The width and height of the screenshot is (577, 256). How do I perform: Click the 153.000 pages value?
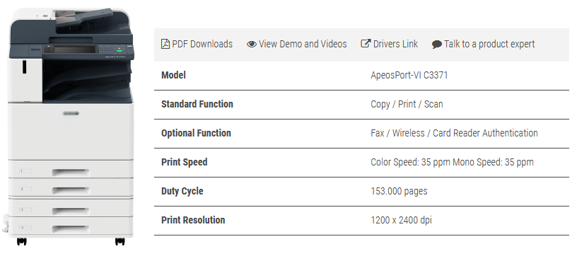(x=399, y=191)
